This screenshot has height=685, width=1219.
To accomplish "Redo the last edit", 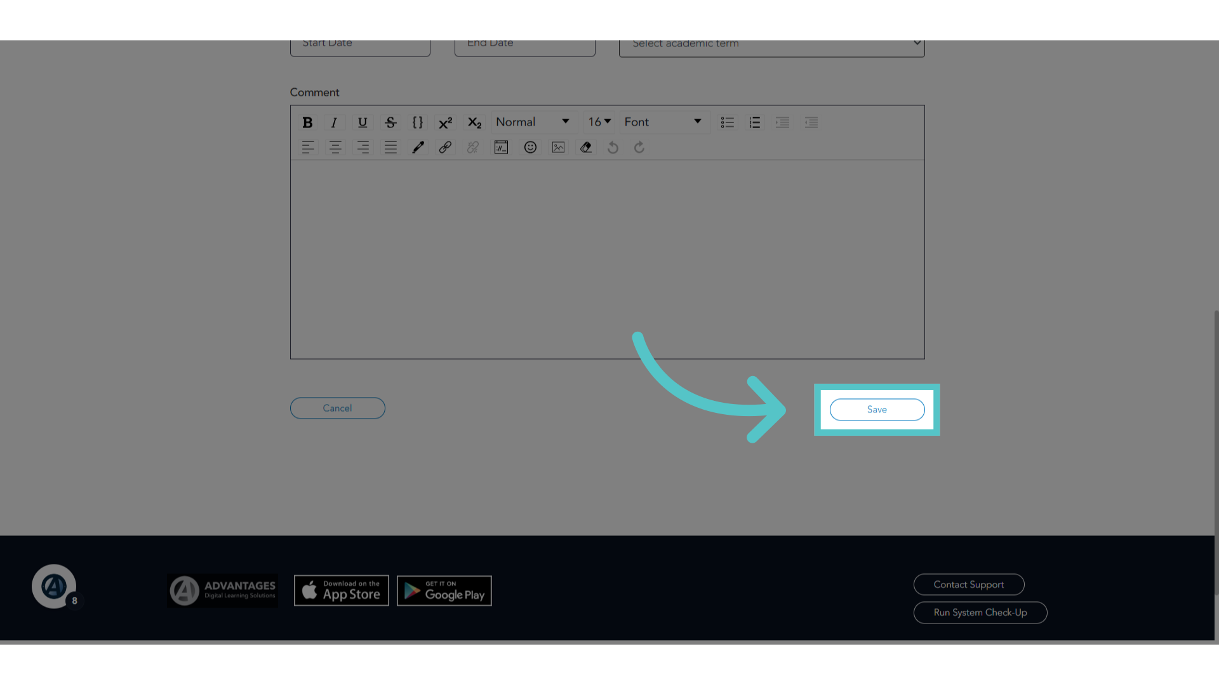I will 639,148.
